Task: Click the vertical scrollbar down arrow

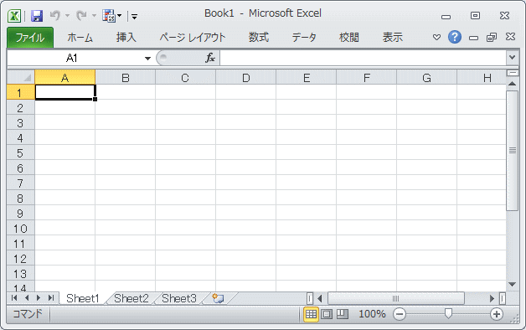Action: (x=513, y=285)
